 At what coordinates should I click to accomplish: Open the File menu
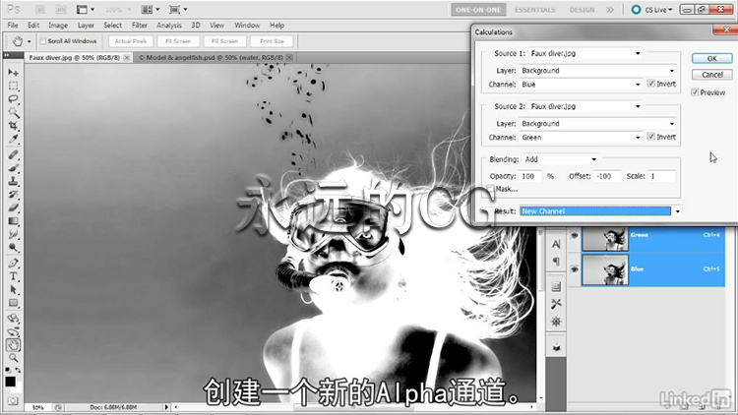(13, 26)
